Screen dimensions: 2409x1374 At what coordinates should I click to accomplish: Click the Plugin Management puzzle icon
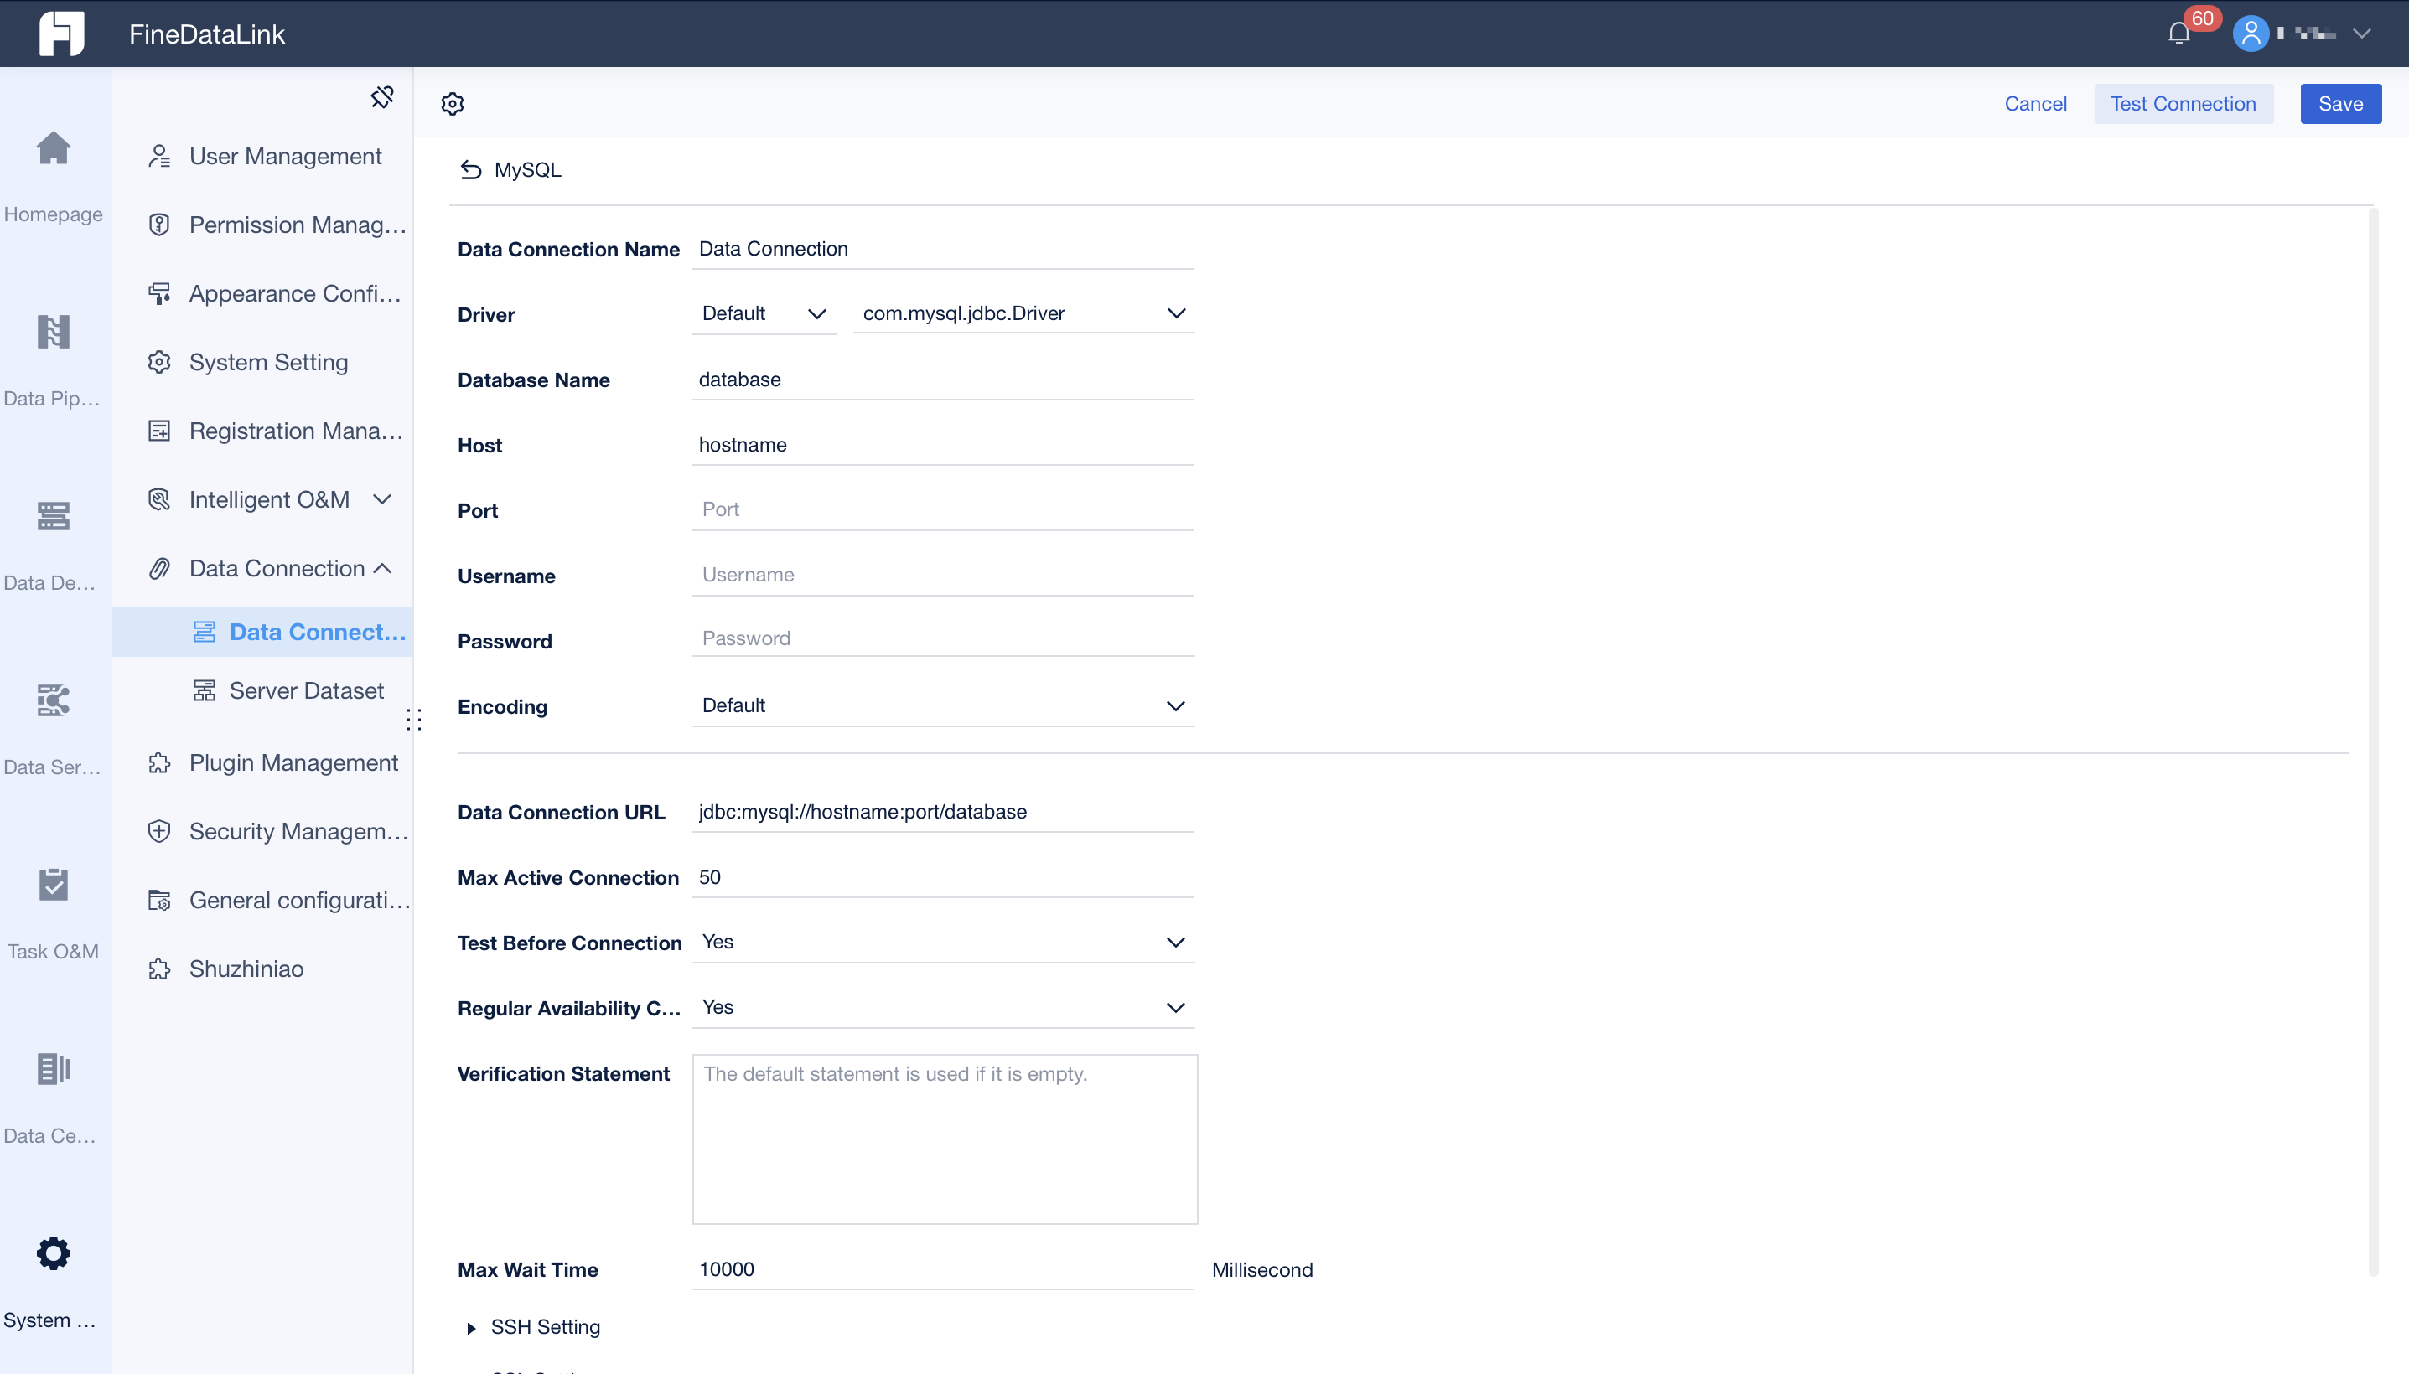[x=159, y=762]
